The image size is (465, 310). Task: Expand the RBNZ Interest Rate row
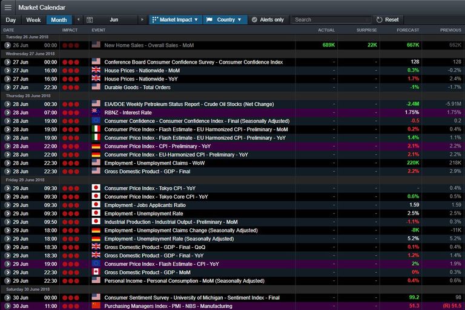point(8,112)
